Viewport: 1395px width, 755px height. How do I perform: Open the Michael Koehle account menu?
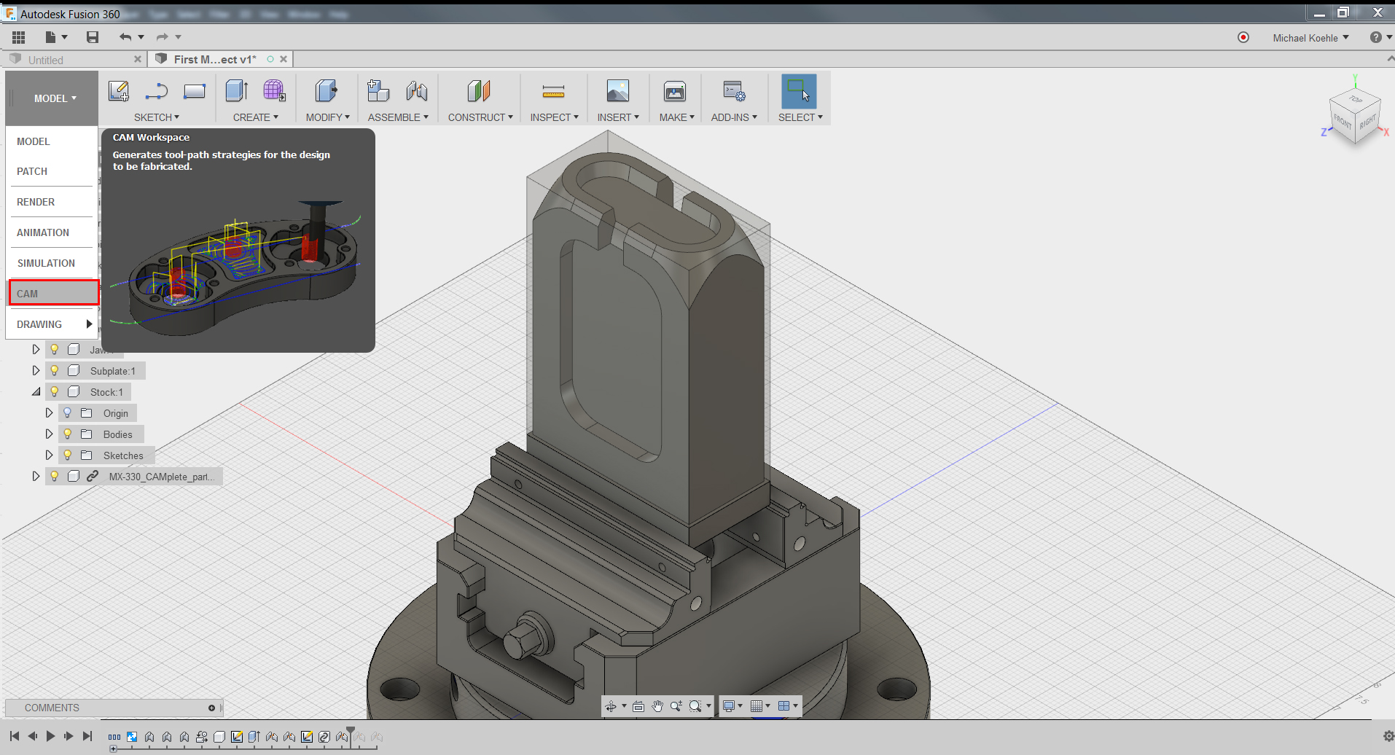pos(1310,38)
